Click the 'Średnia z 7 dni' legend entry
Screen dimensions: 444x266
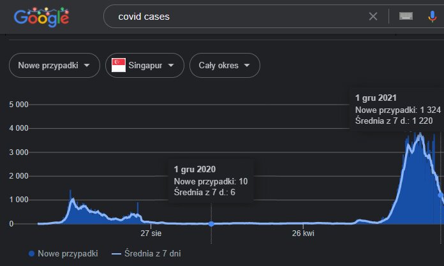146,253
